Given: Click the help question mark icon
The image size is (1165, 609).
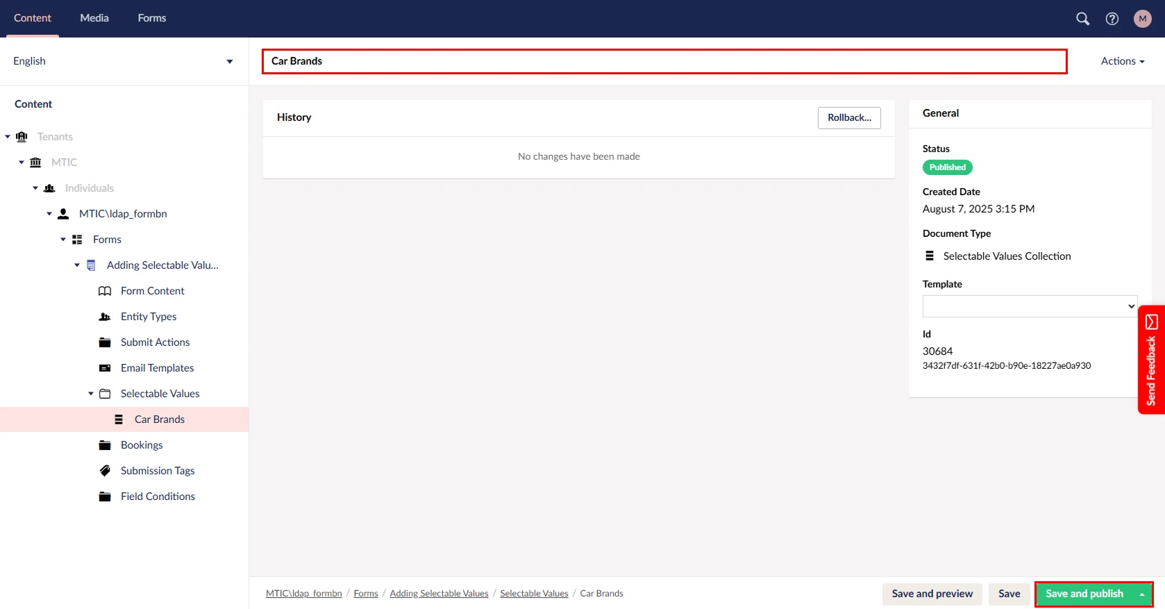Looking at the screenshot, I should point(1112,19).
